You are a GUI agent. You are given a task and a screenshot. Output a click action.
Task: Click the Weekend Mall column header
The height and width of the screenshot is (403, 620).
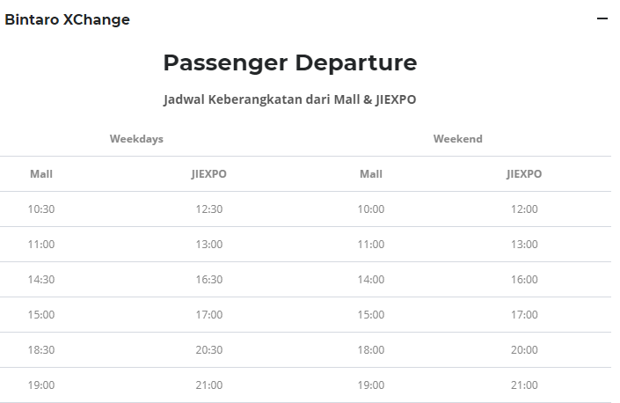coord(371,174)
